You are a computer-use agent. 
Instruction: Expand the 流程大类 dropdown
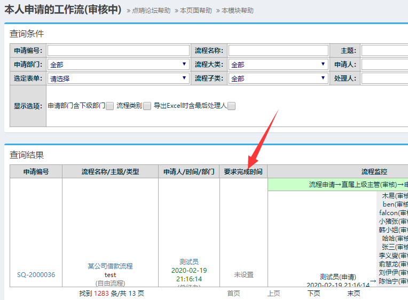tap(278, 65)
